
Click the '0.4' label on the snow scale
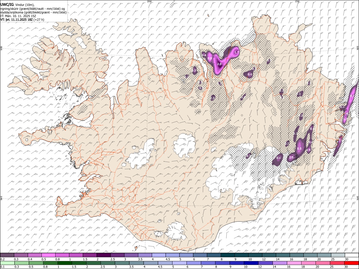(30, 259)
